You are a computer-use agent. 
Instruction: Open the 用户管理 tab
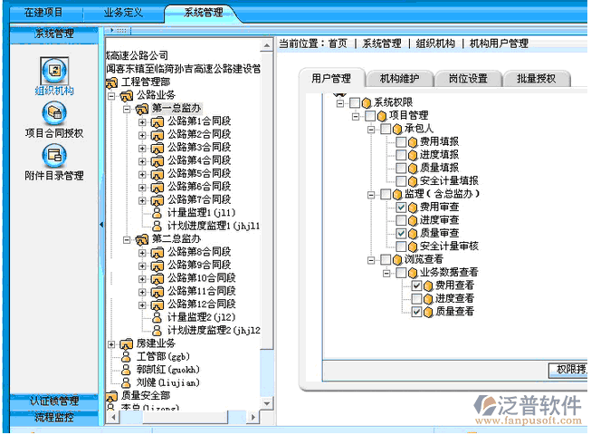coord(331,79)
